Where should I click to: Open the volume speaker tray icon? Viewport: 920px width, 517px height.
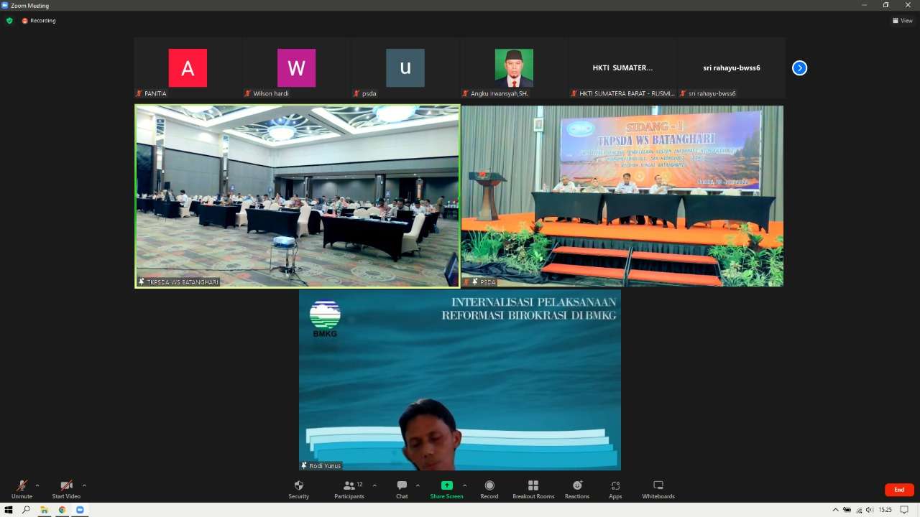click(x=870, y=510)
